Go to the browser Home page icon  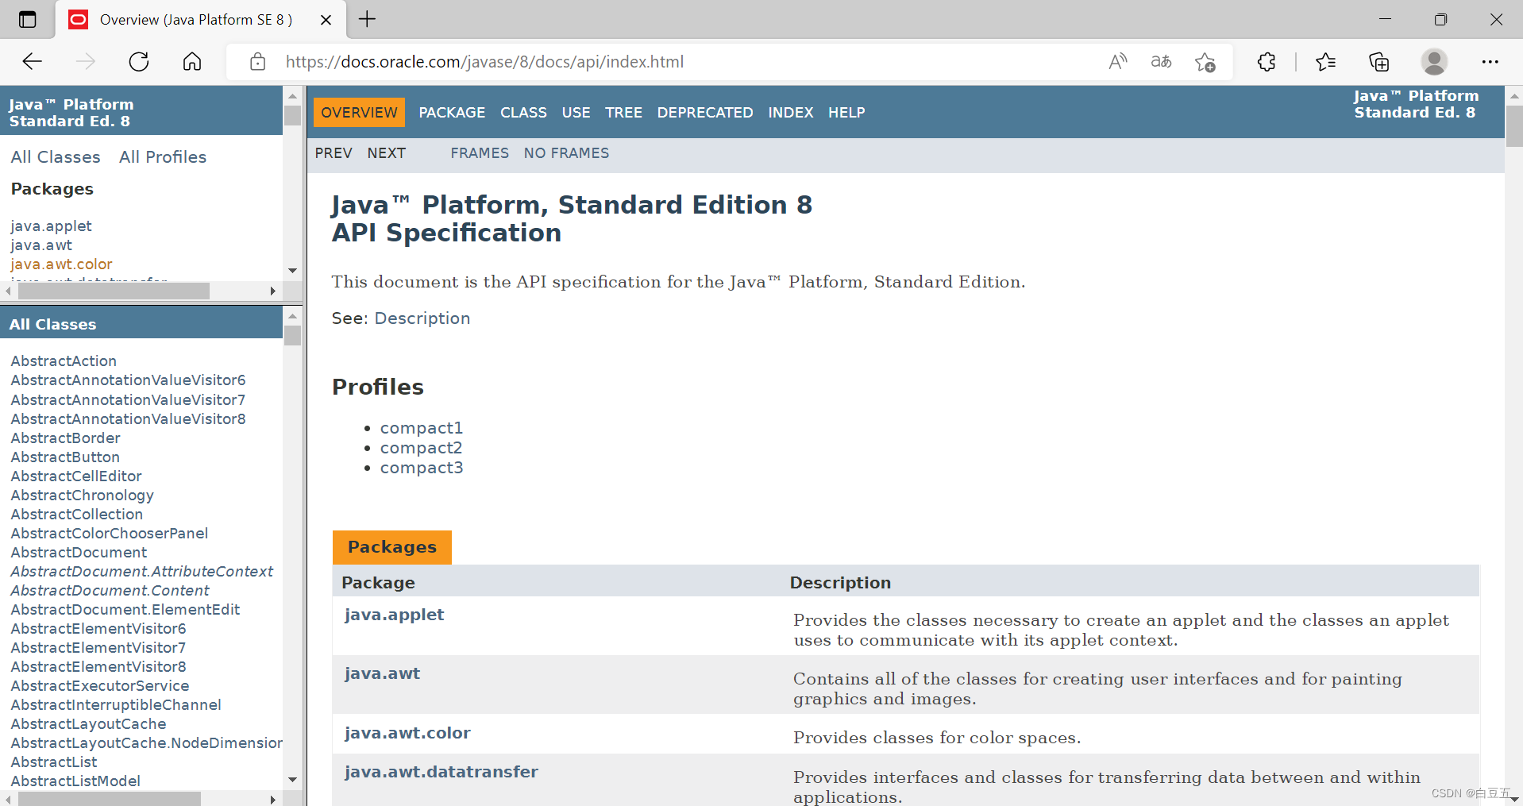(192, 62)
